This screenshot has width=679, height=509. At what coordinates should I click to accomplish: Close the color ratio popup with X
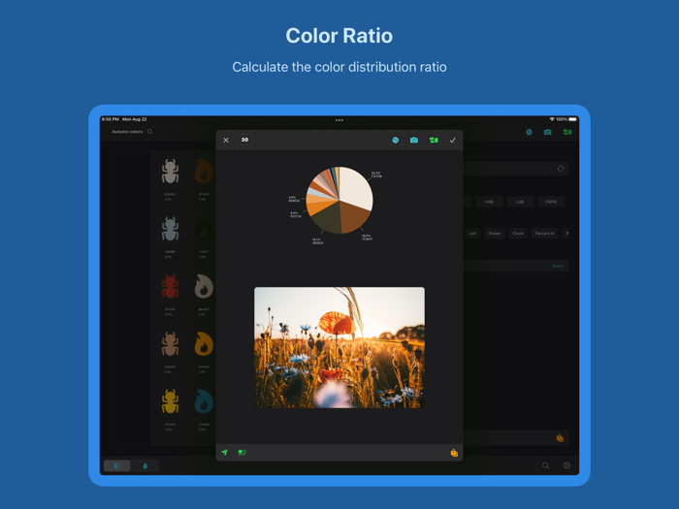(226, 141)
